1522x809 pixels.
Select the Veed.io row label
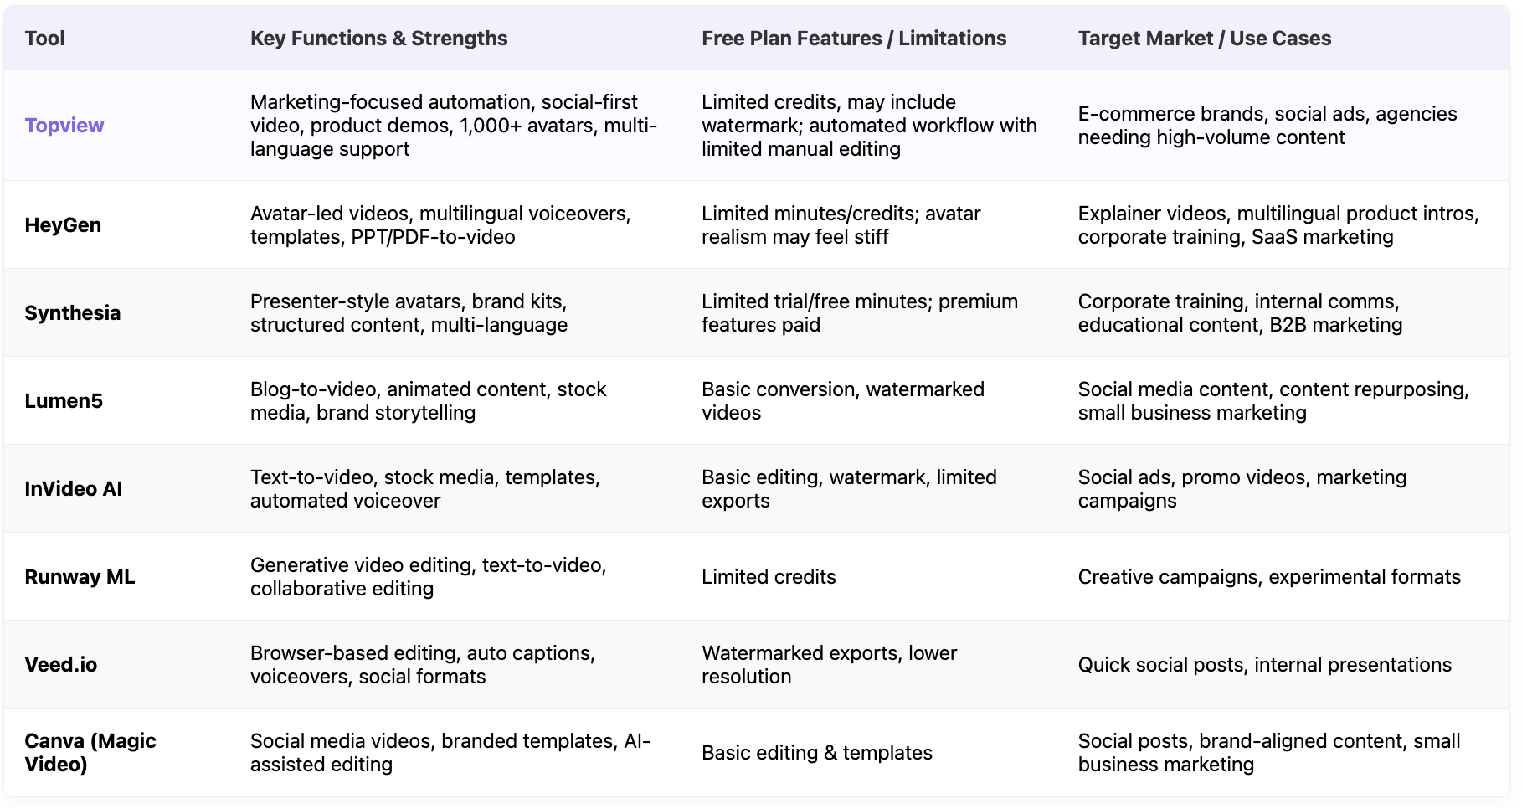pos(61,665)
